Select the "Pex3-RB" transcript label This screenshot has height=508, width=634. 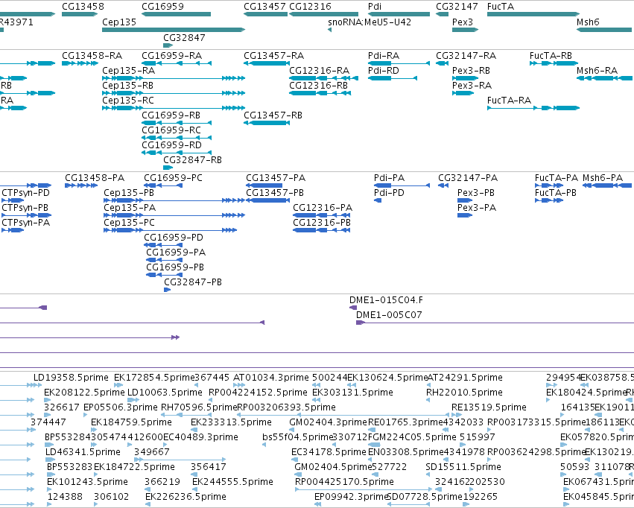471,71
